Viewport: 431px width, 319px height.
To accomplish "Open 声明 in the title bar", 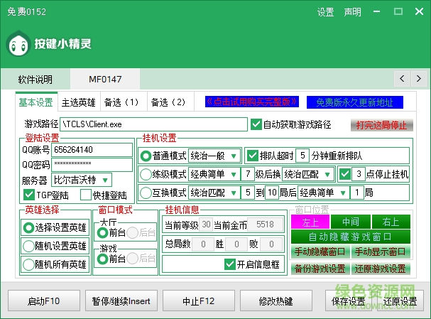I will pos(352,13).
